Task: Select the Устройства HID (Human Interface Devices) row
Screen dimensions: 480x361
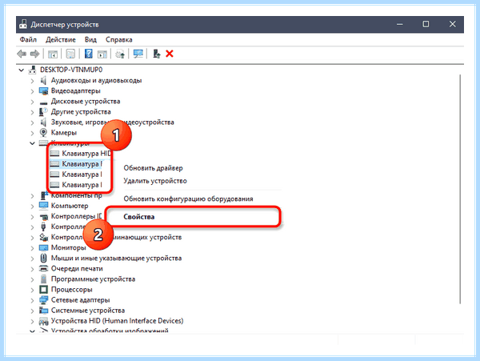Action: coord(117,321)
